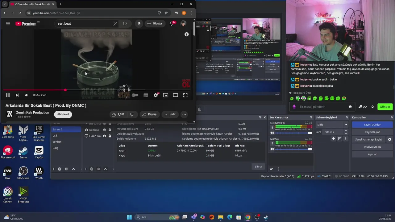Screen dimensions: 395x222
Task: Open YouTube account avatar menu
Action: tap(183, 23)
